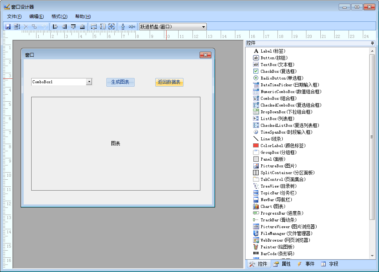This screenshot has width=379, height=272.
Task: Open the 编辑(E) menu
Action: [36, 17]
